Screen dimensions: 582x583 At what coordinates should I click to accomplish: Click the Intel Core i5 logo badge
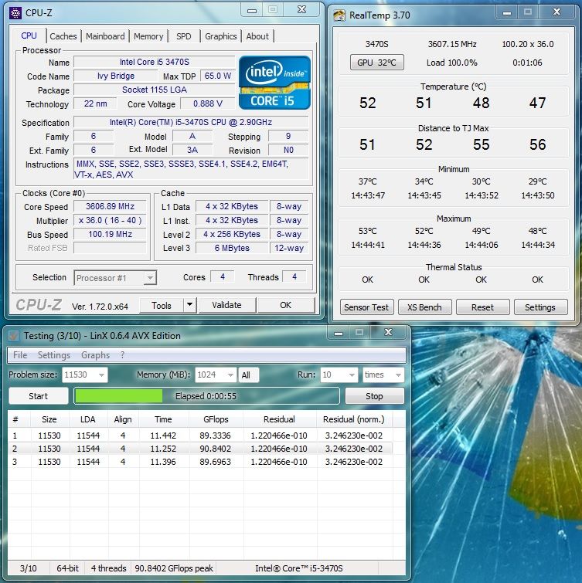274,83
